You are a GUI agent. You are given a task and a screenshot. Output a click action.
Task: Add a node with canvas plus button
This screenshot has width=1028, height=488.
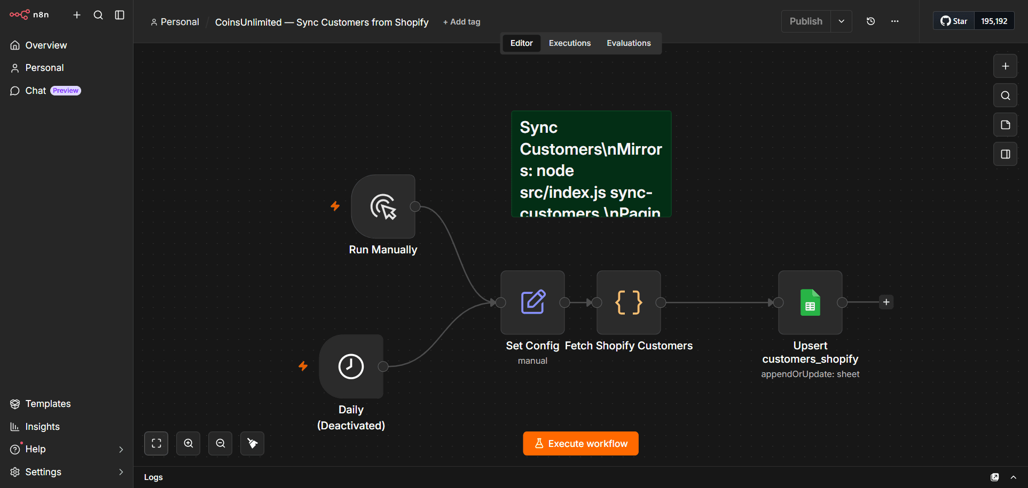pos(1005,66)
